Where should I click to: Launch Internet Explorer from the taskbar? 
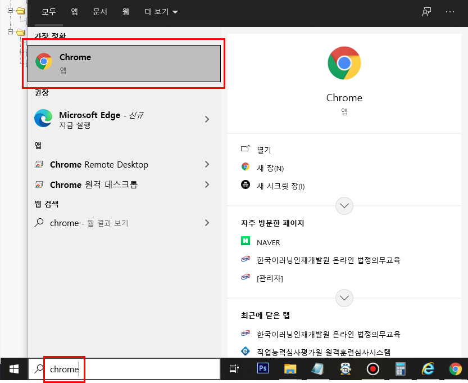[x=428, y=369]
